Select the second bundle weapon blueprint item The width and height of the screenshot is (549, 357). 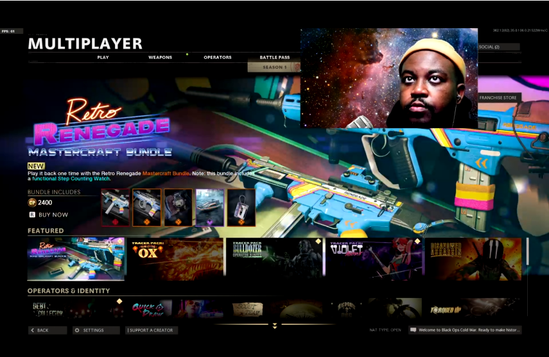tap(146, 208)
